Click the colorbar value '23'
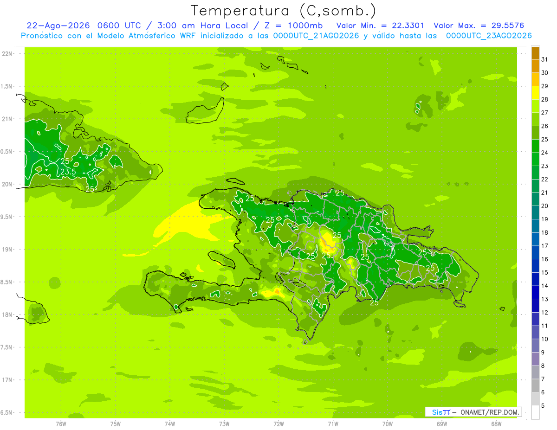Viewport: 557px width, 430px height. point(544,166)
